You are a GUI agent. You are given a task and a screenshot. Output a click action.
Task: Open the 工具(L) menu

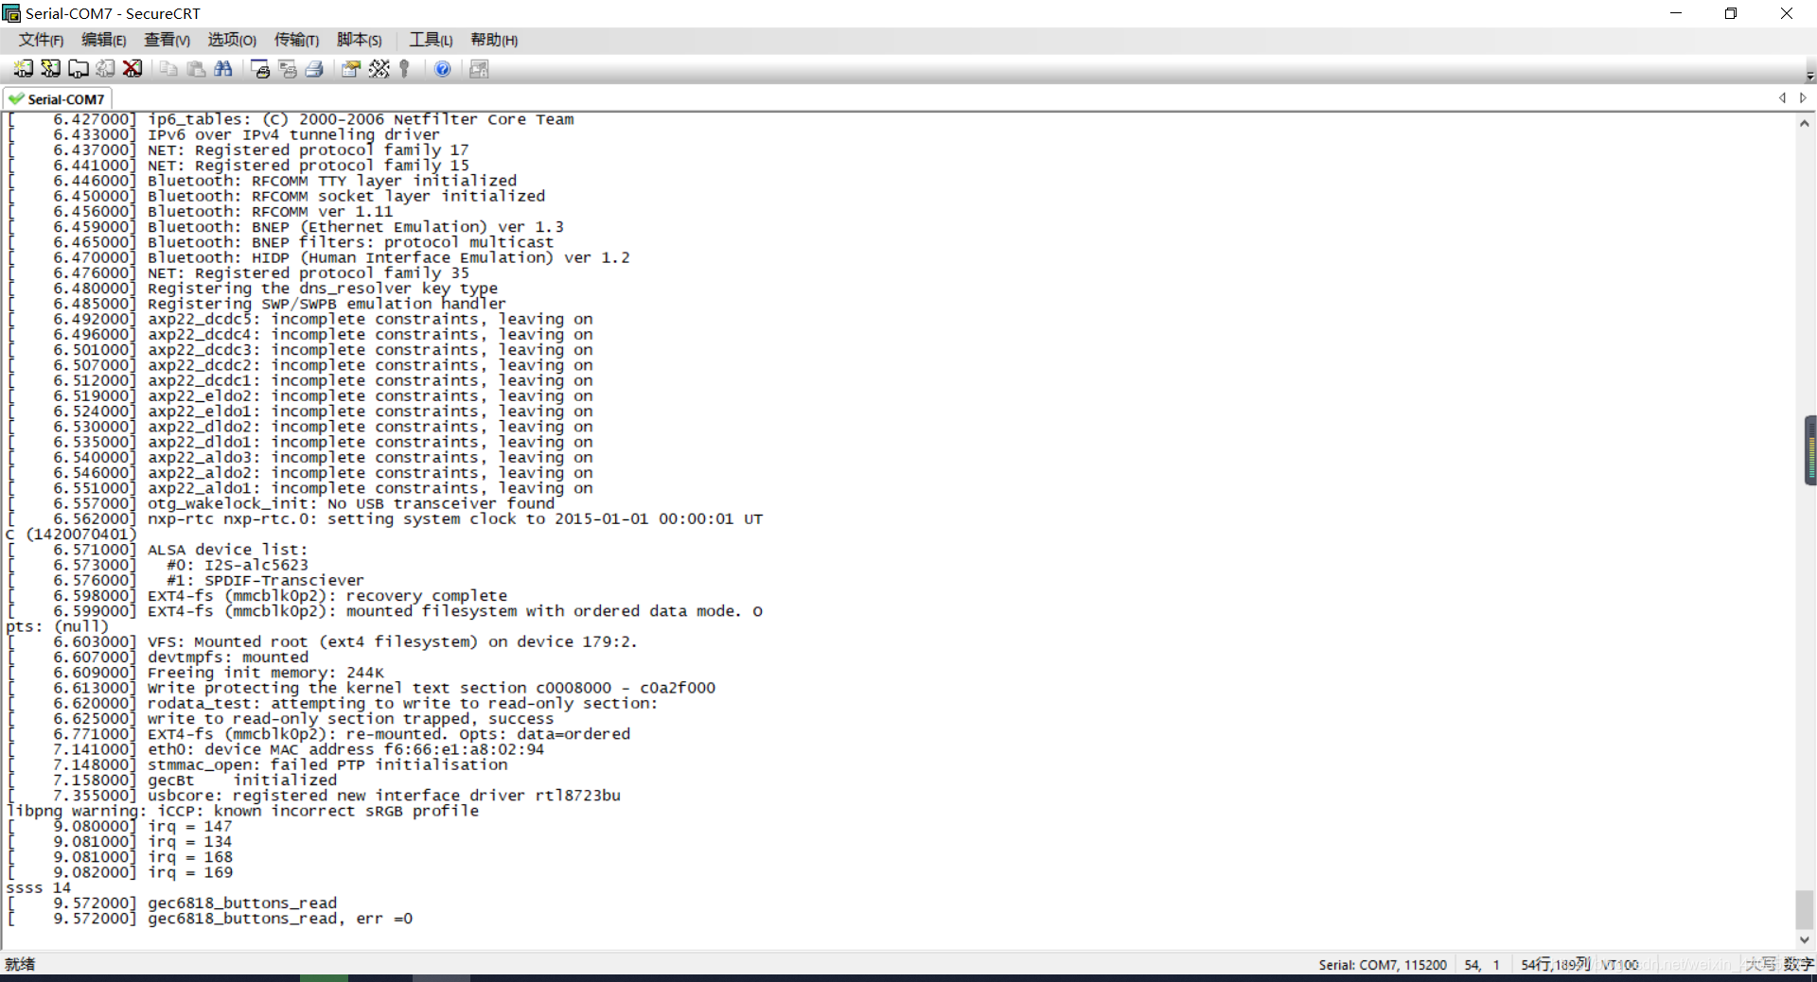(x=431, y=40)
